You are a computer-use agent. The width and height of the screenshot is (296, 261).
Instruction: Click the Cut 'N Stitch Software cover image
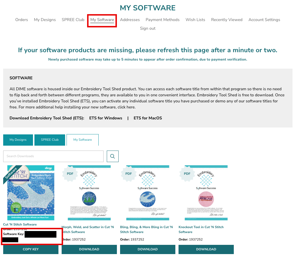click(x=31, y=193)
